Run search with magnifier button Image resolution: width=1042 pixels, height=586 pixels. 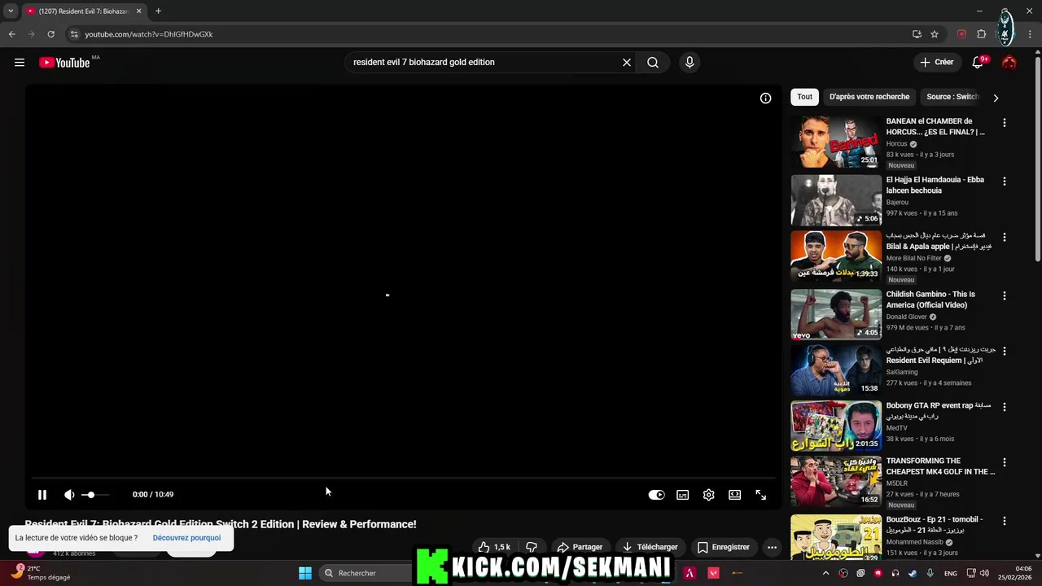pyautogui.click(x=653, y=63)
